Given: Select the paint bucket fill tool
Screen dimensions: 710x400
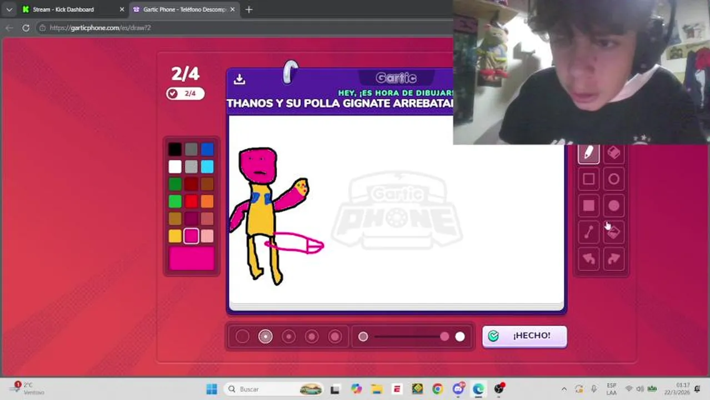Looking at the screenshot, I should coord(614,232).
